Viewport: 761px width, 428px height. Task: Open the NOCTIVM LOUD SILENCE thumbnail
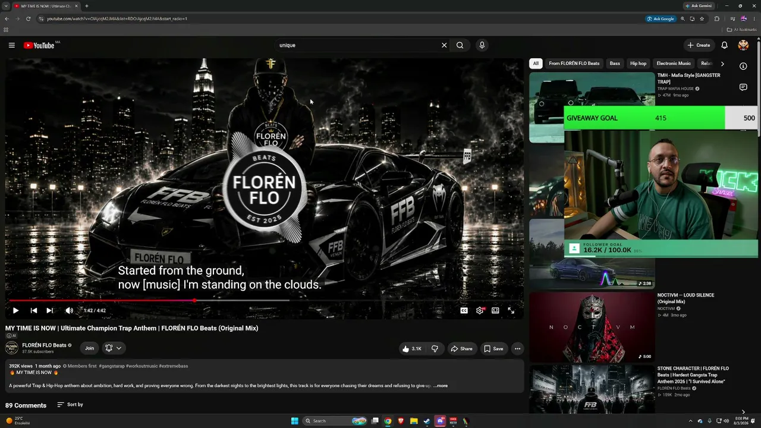coord(592,326)
